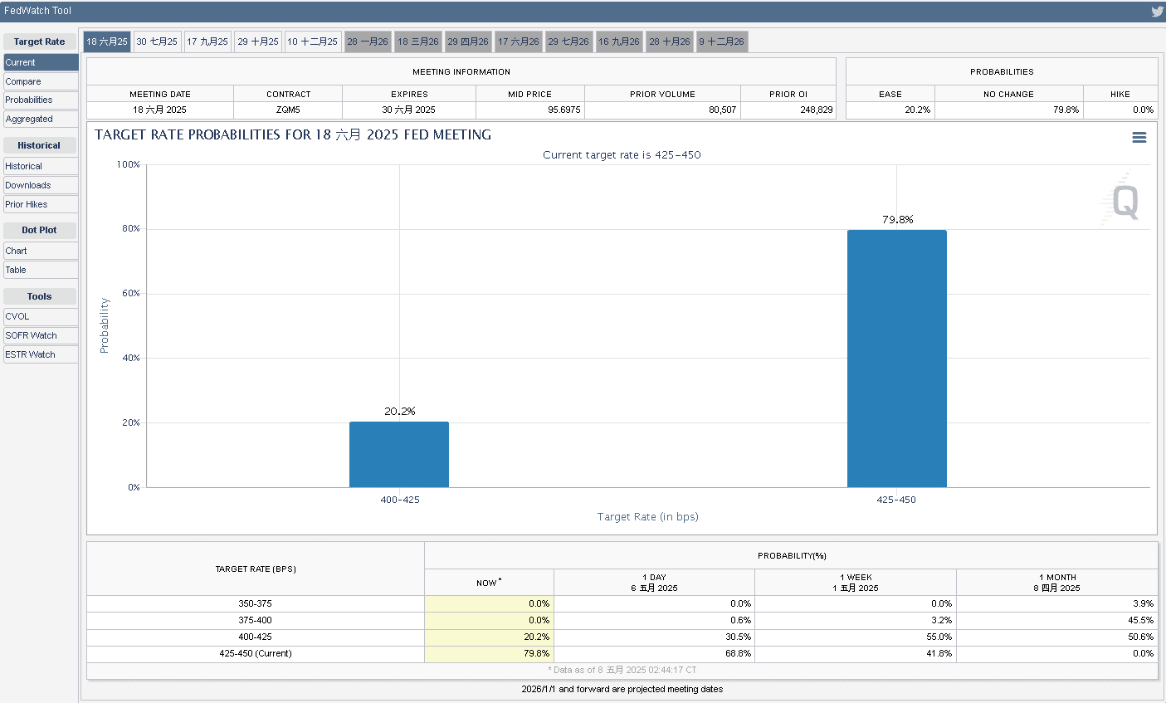
Task: Select the 28 一月26 meeting tab
Action: point(368,41)
